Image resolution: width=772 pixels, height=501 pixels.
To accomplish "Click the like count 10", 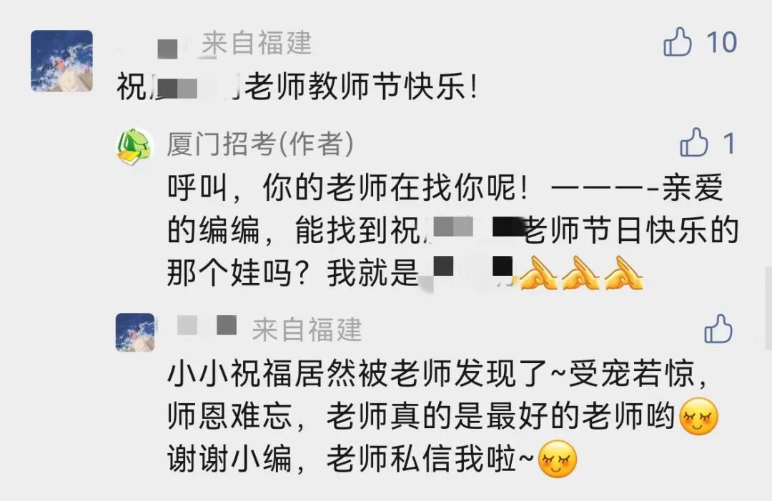I will click(721, 42).
